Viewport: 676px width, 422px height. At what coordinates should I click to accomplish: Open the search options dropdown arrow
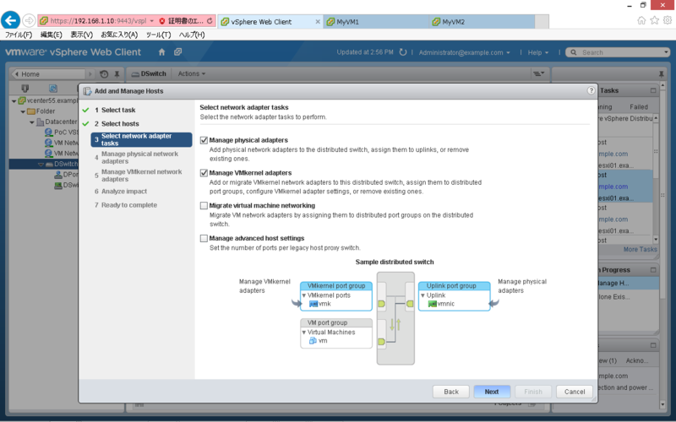[x=666, y=52]
